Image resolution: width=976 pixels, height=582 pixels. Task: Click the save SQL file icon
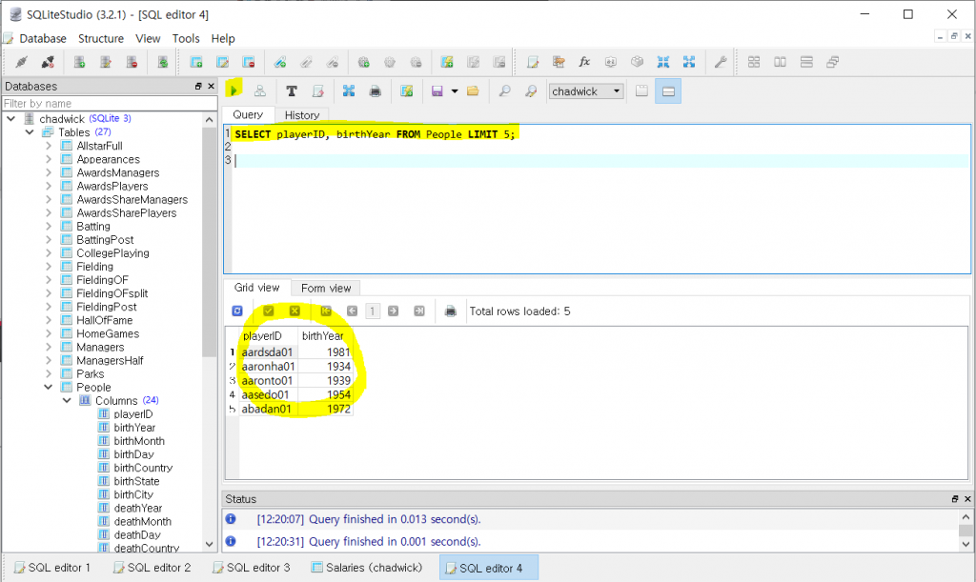(x=437, y=91)
